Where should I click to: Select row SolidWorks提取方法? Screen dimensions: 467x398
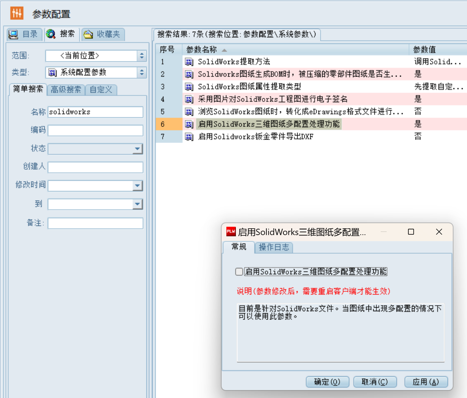[x=311, y=62]
